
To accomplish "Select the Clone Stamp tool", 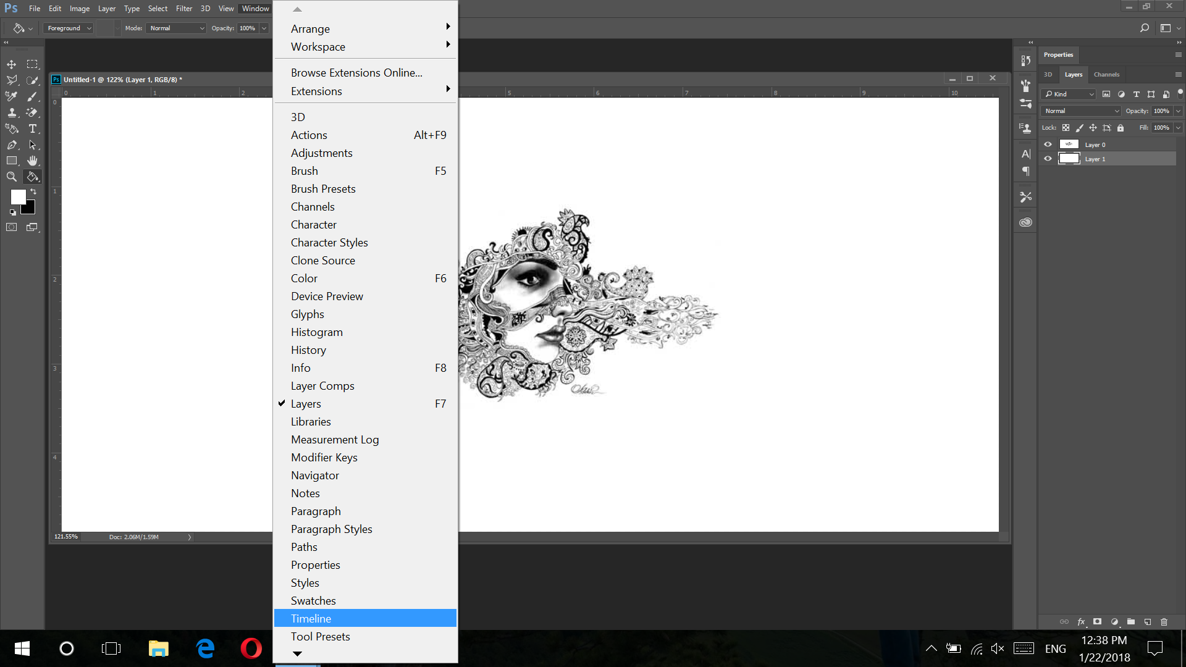I will (11, 112).
